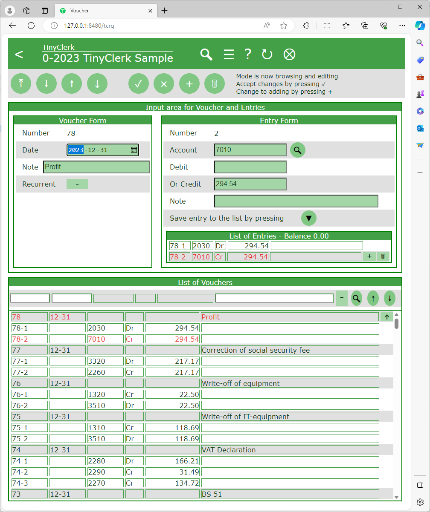Open Outlook from the Edge sidebar
This screenshot has height=512, width=430.
point(420,128)
